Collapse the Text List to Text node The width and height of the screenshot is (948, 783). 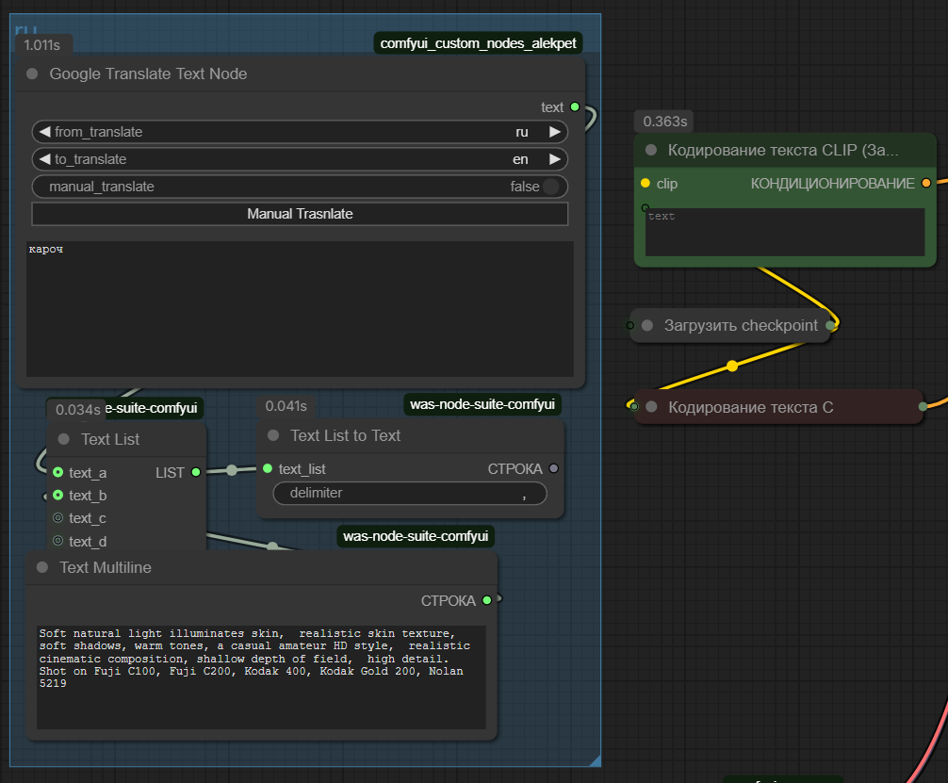tap(273, 435)
